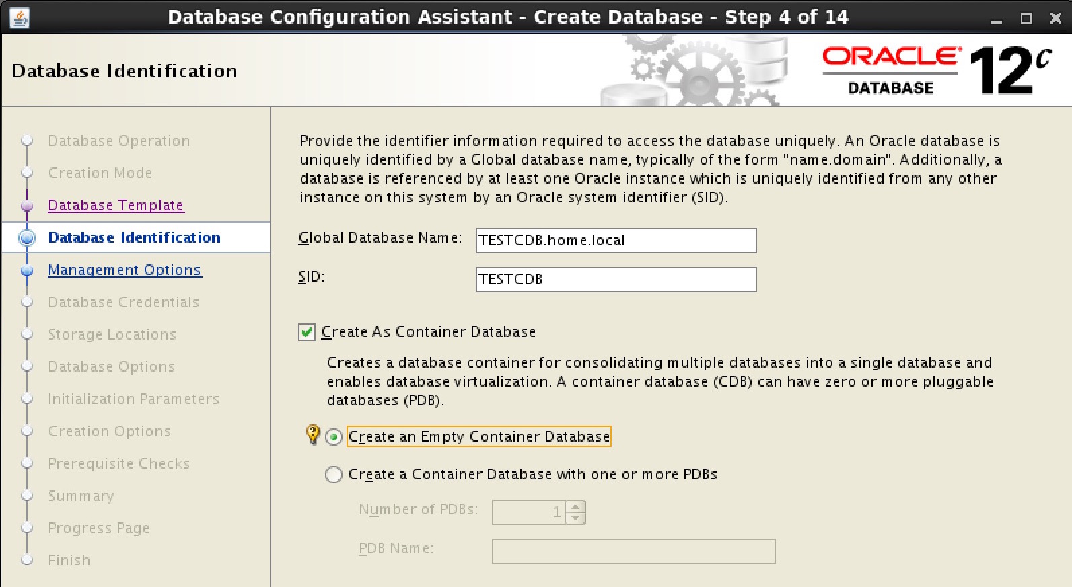Decrease the Number of PDBs spinner
This screenshot has width=1072, height=587.
coord(575,518)
